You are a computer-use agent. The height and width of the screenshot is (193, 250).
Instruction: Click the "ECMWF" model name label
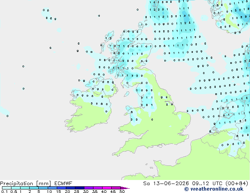(x=63, y=184)
